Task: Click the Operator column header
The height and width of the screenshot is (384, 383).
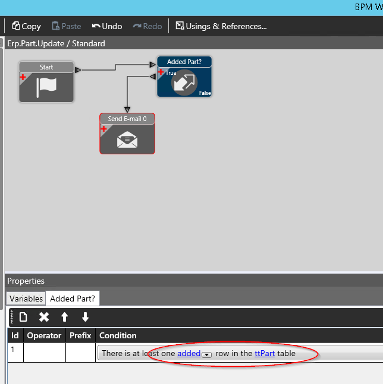Action: (x=45, y=335)
